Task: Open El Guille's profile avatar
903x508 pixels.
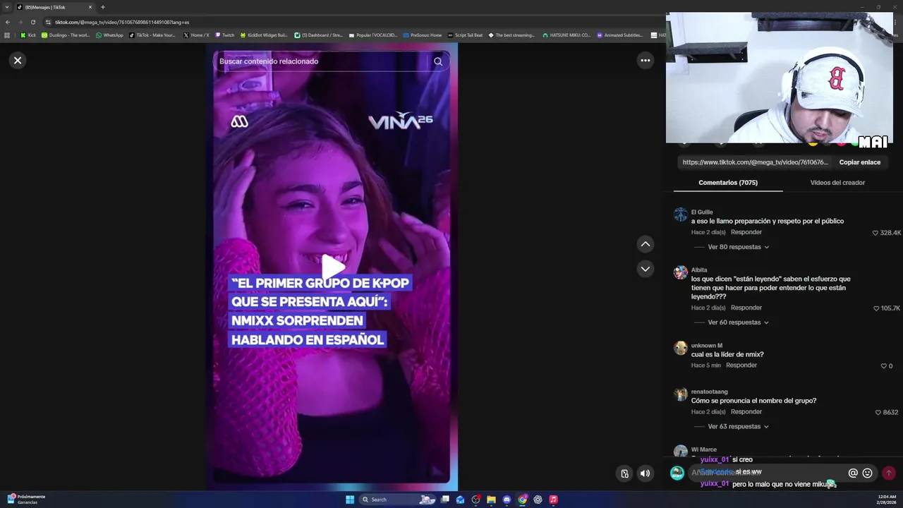Action: (x=680, y=214)
